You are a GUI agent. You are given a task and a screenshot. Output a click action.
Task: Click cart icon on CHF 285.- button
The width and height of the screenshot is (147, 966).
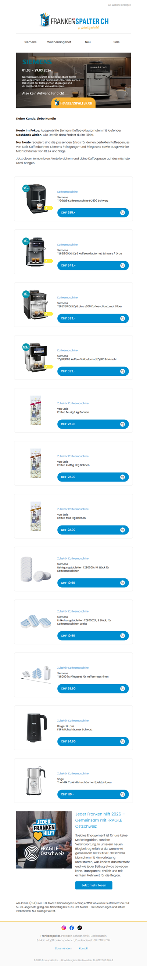(122, 213)
